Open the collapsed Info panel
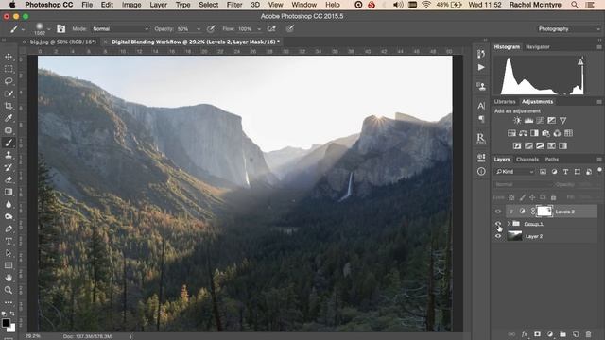Viewport: 605px width, 340px height. (x=481, y=172)
